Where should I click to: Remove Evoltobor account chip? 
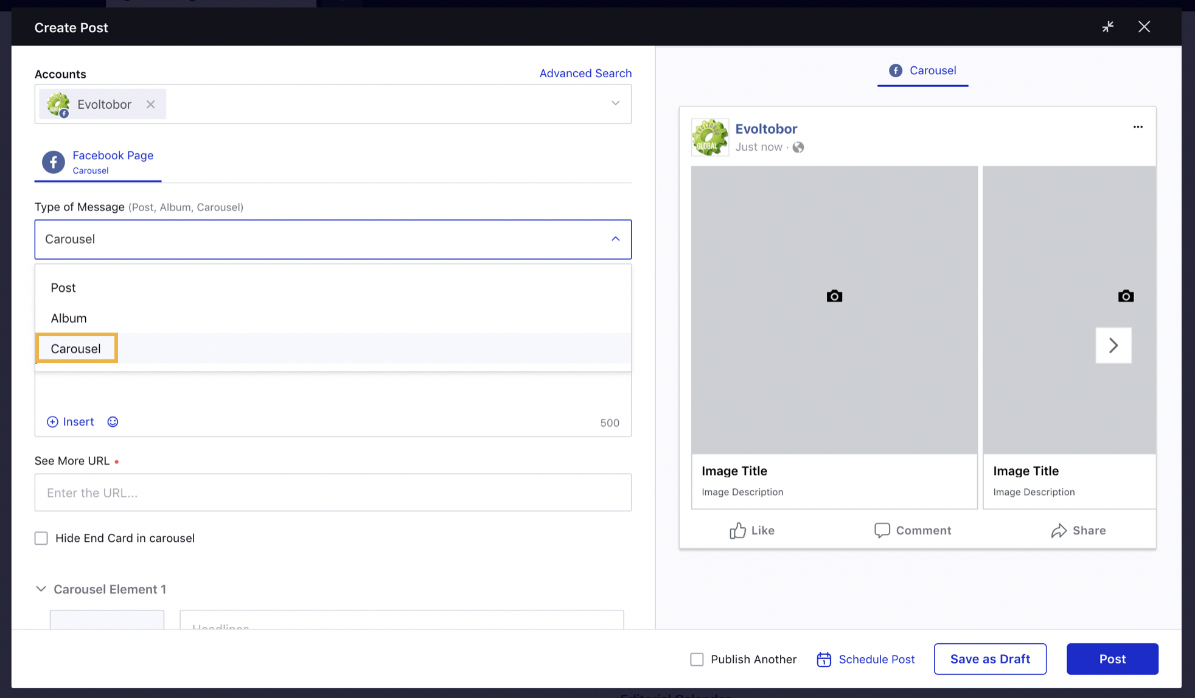pyautogui.click(x=150, y=105)
